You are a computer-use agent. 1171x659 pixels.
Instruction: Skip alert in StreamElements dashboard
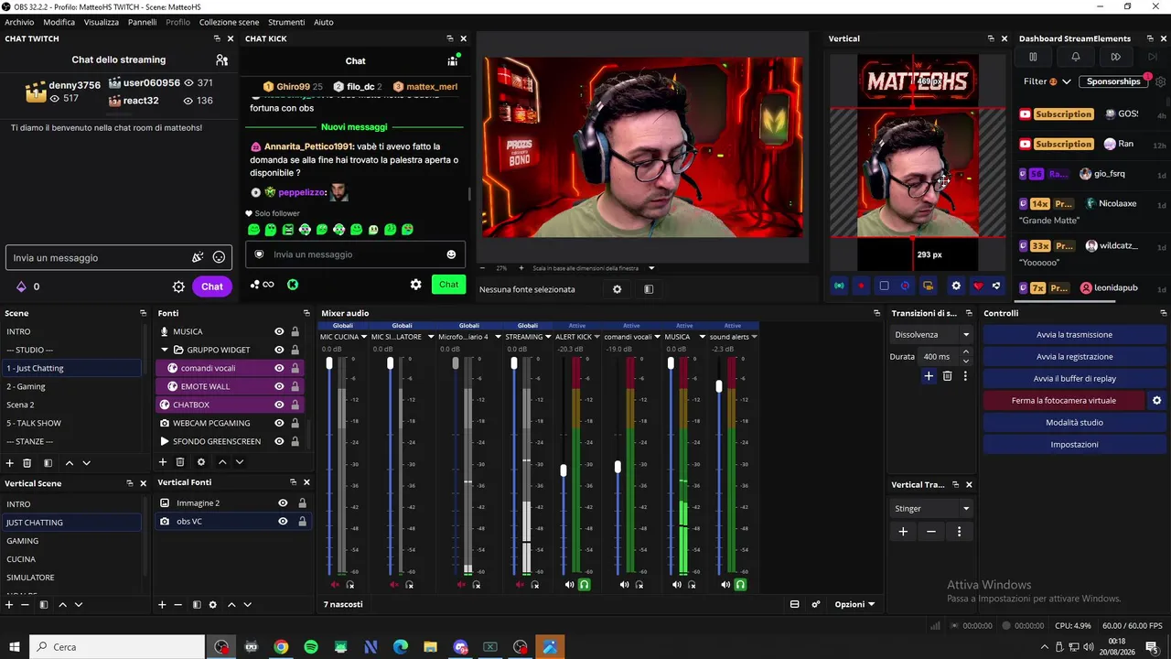click(1115, 57)
